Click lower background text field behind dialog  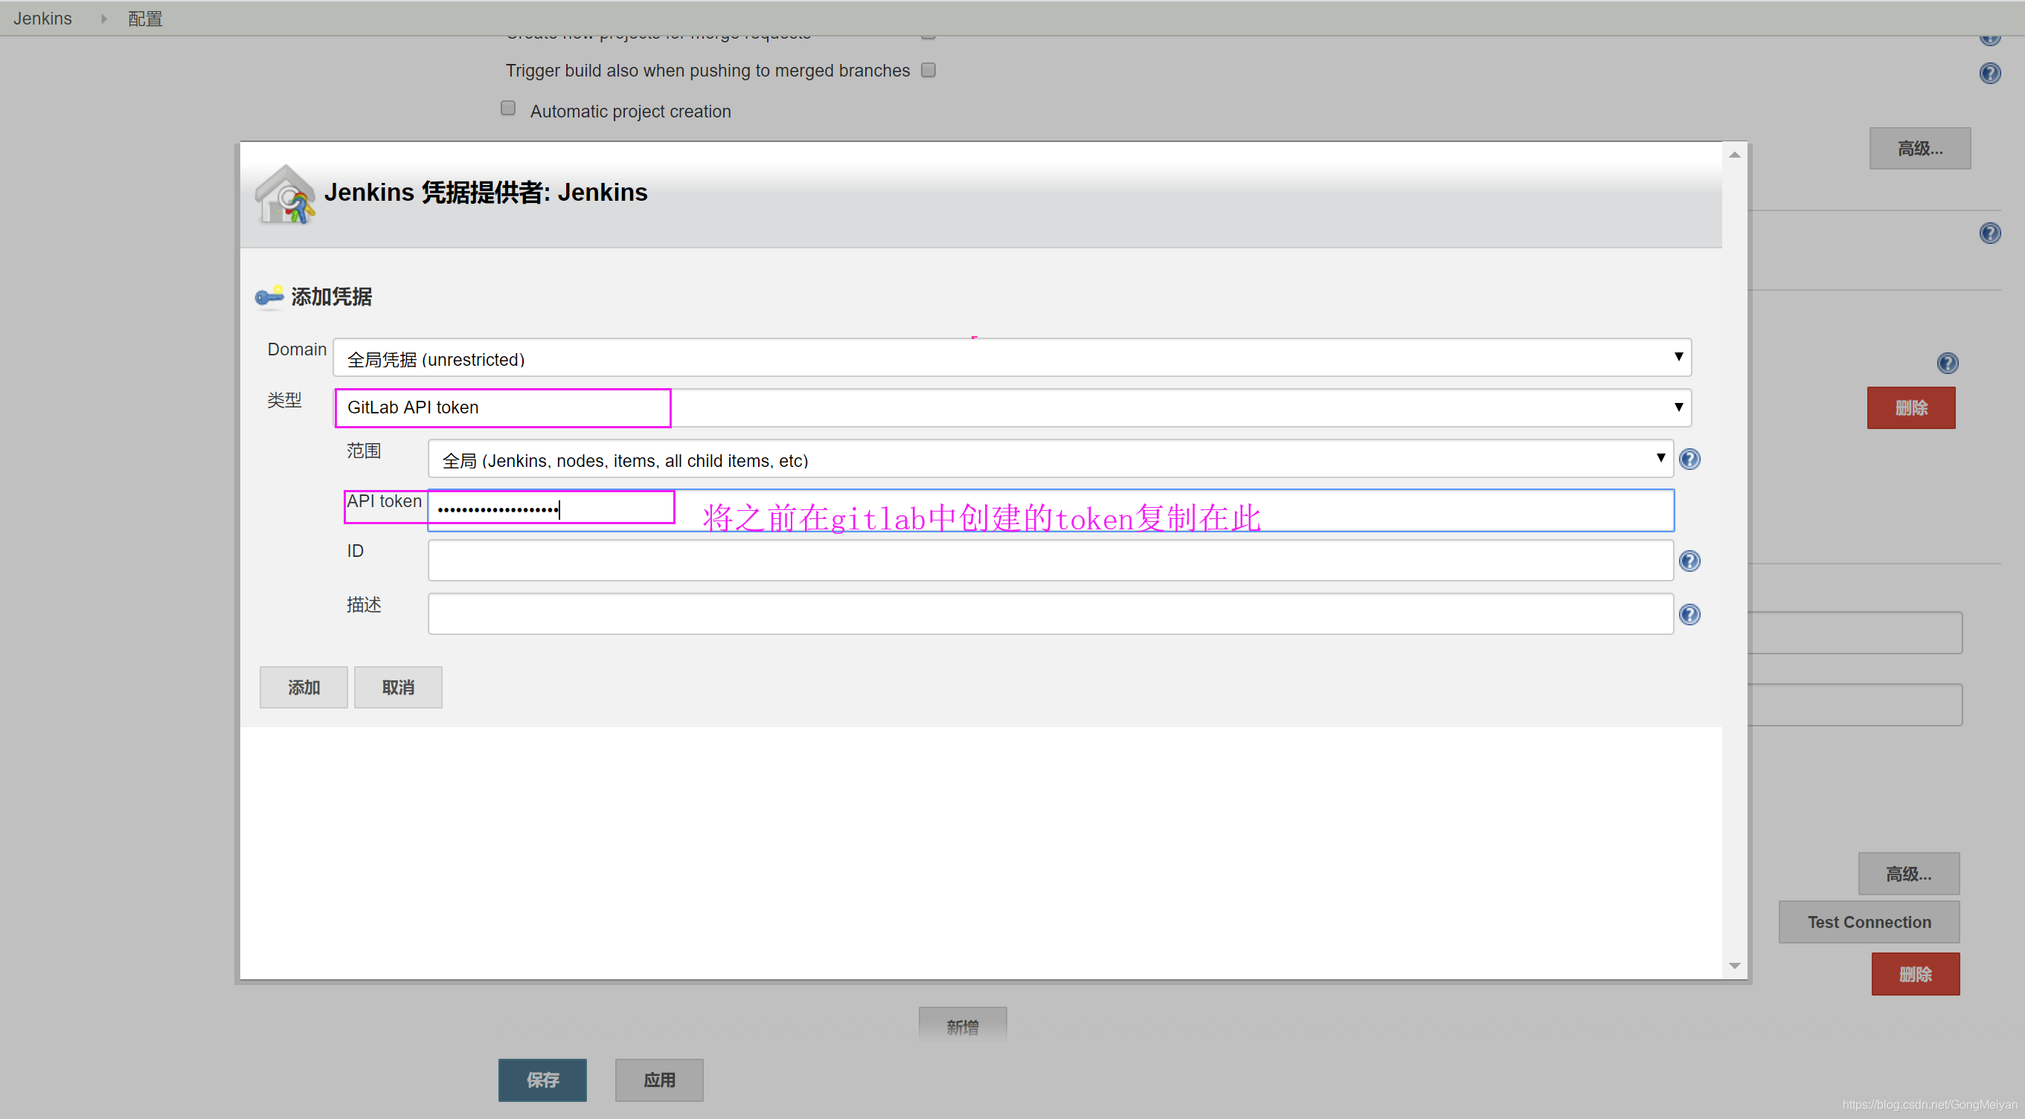(x=1855, y=705)
